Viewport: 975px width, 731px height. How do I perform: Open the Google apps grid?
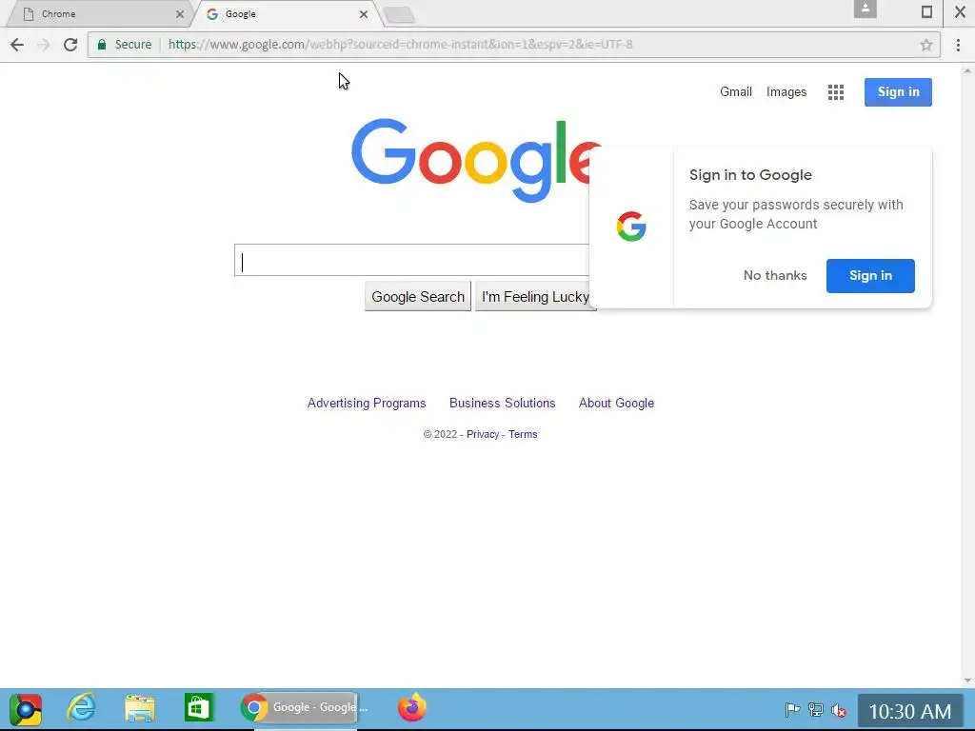point(836,92)
